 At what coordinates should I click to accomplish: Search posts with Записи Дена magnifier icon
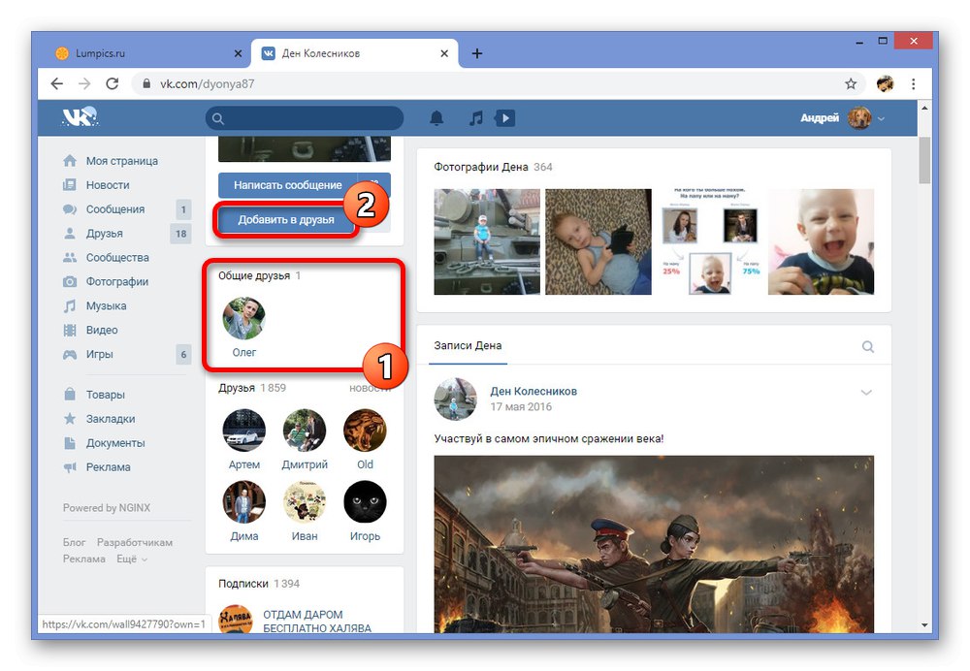tap(868, 346)
